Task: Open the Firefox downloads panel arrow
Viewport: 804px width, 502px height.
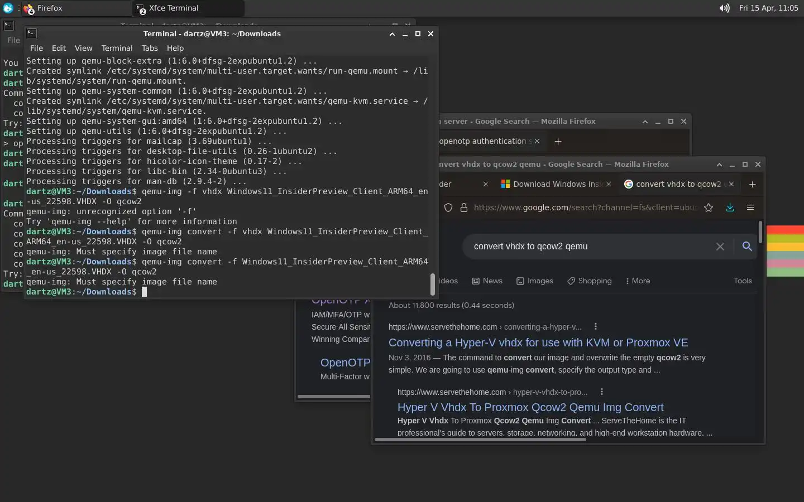Action: 730,207
